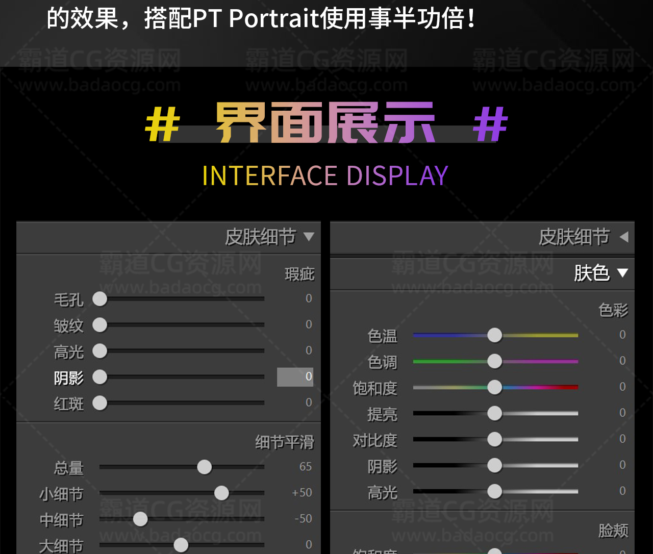
Task: Click the 总量 slider handle
Action: tap(205, 467)
